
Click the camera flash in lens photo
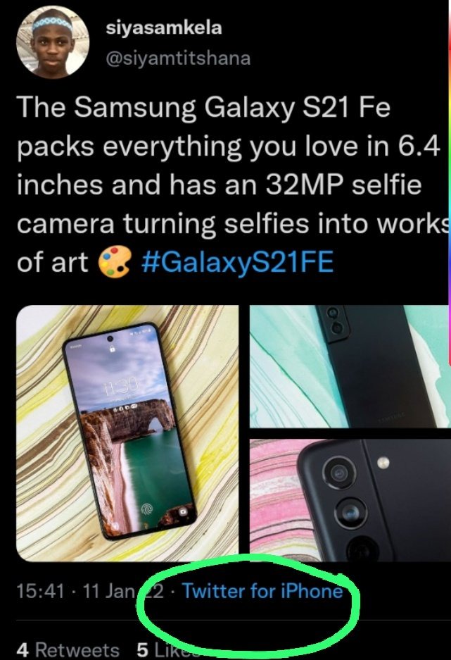tap(383, 463)
